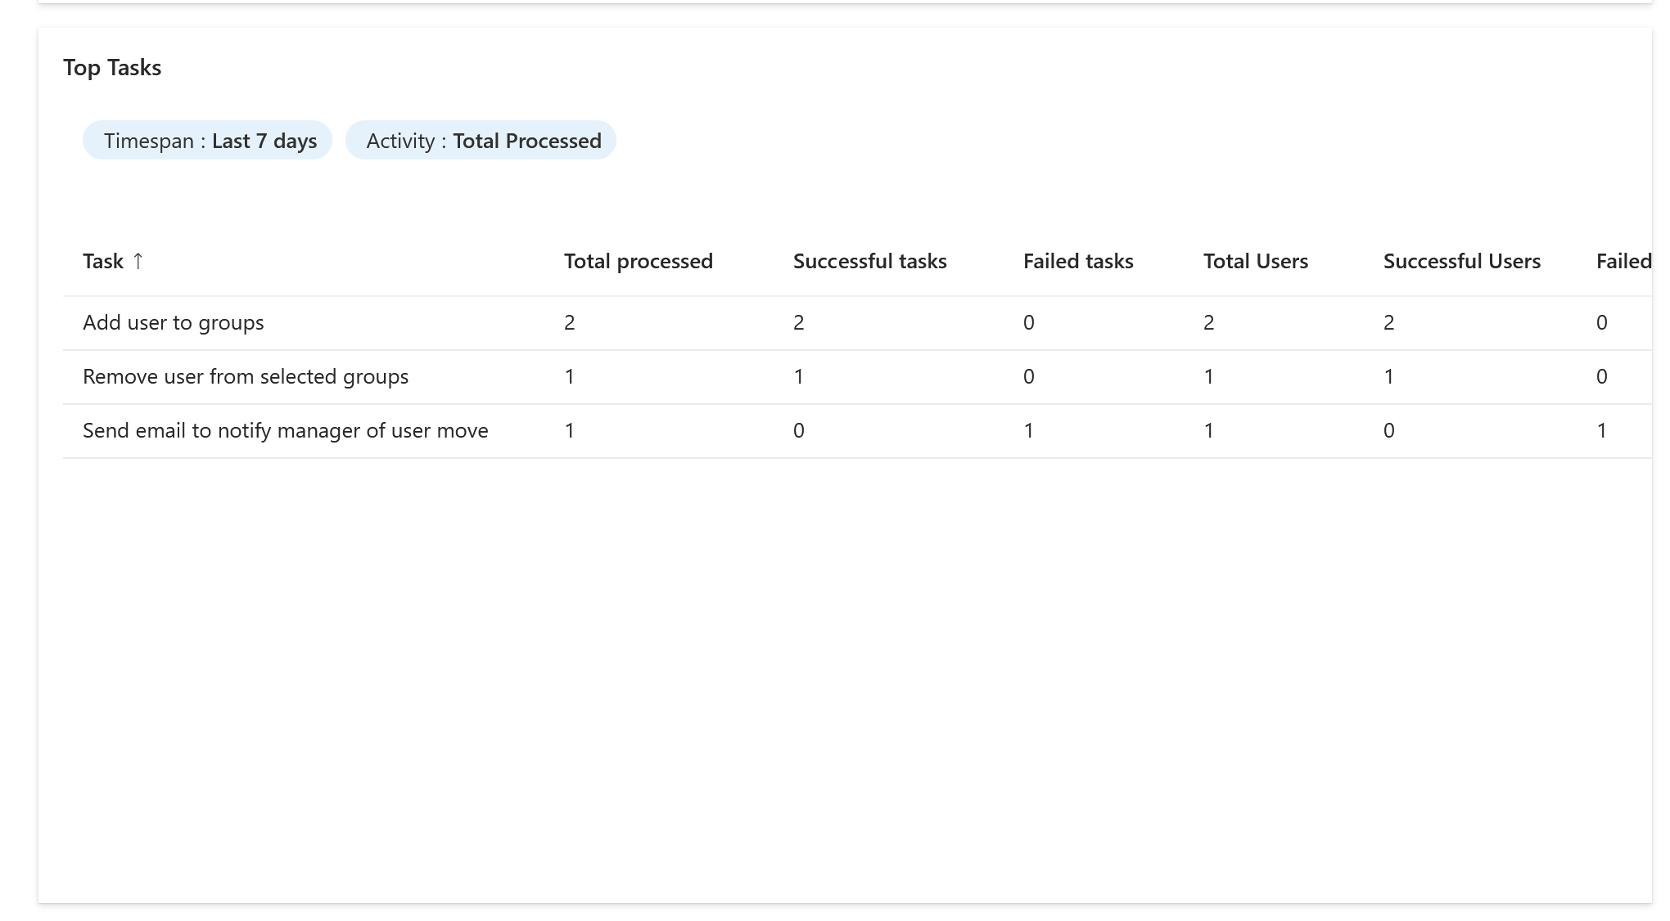Click Total processed value for Remove user row
This screenshot has height=921, width=1670.
(x=570, y=377)
